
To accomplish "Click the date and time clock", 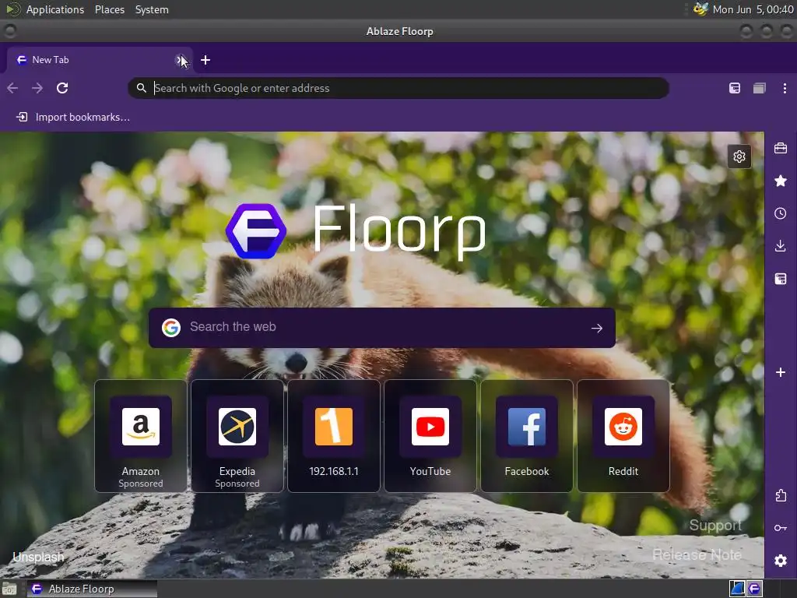I will point(753,9).
